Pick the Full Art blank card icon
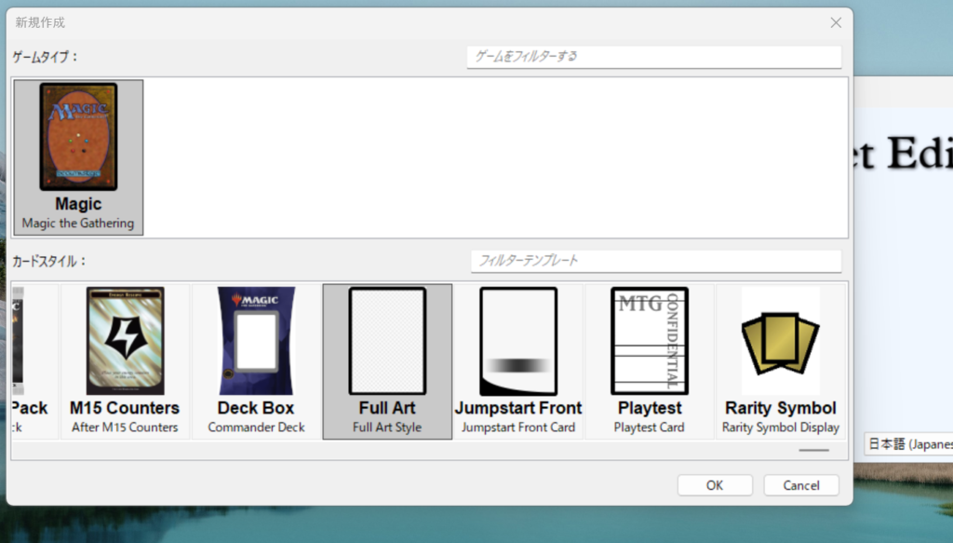 pos(387,341)
